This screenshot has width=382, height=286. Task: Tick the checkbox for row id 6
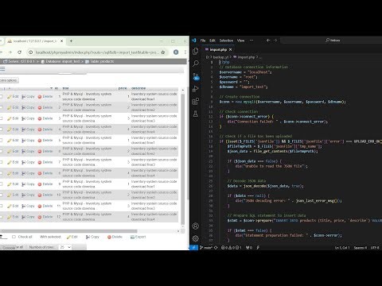1,151
